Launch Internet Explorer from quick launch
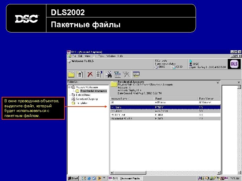This screenshot has width=242, height=181. [x=89, y=178]
